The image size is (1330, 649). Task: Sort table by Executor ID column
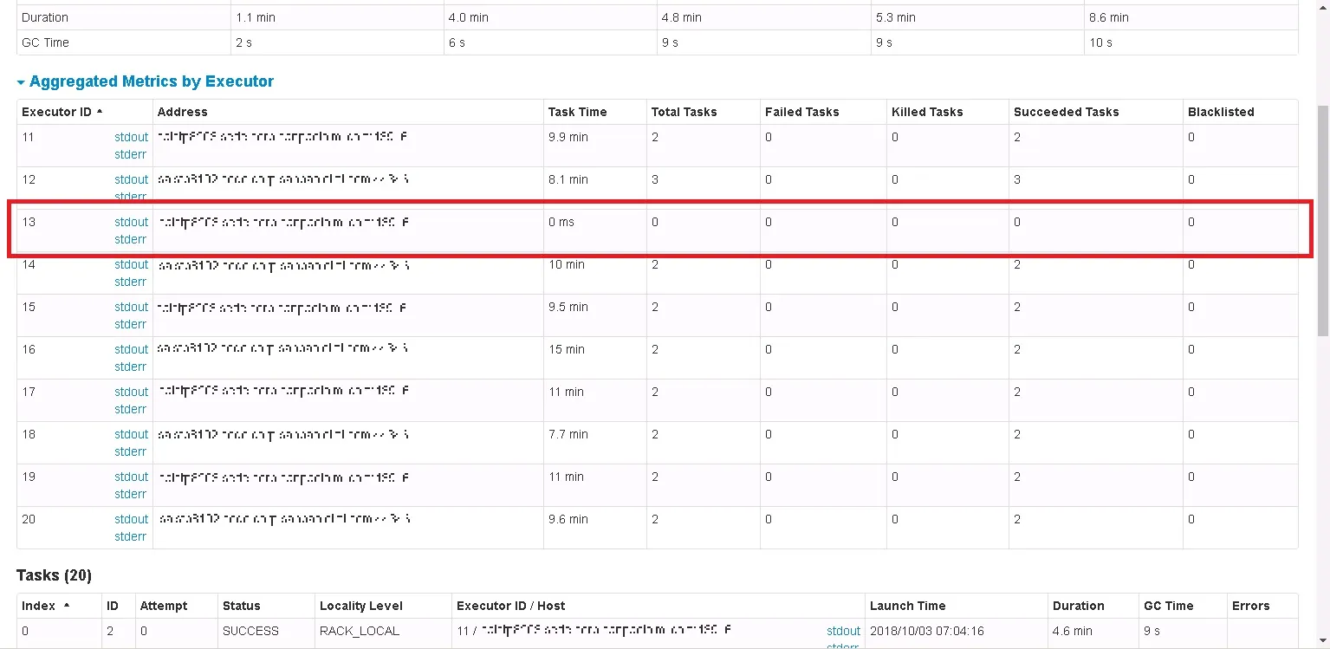pyautogui.click(x=62, y=112)
